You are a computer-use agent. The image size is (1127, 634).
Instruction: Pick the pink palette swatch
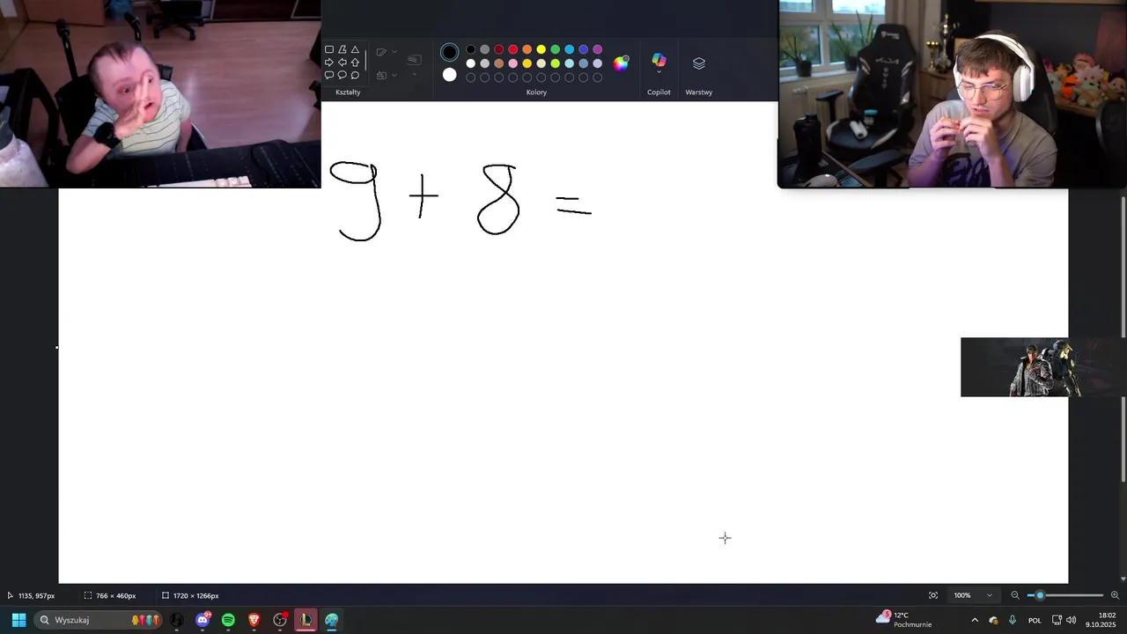tap(513, 63)
